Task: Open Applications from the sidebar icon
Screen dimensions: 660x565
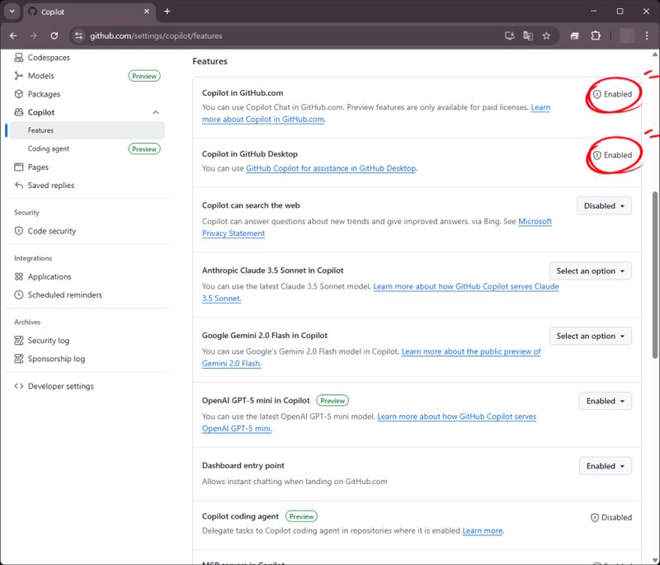Action: pyautogui.click(x=18, y=276)
